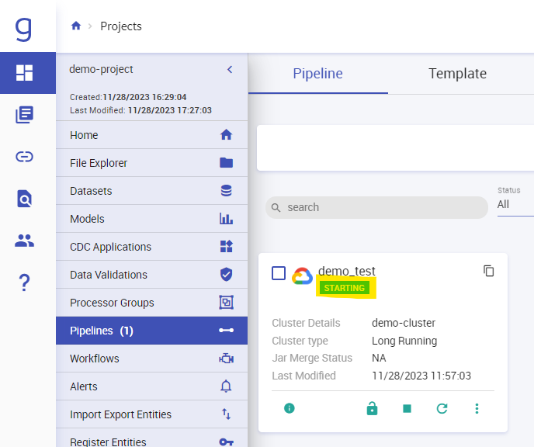Click the help question mark icon

click(24, 283)
